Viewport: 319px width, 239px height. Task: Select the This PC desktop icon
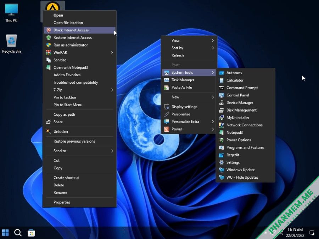(11, 13)
